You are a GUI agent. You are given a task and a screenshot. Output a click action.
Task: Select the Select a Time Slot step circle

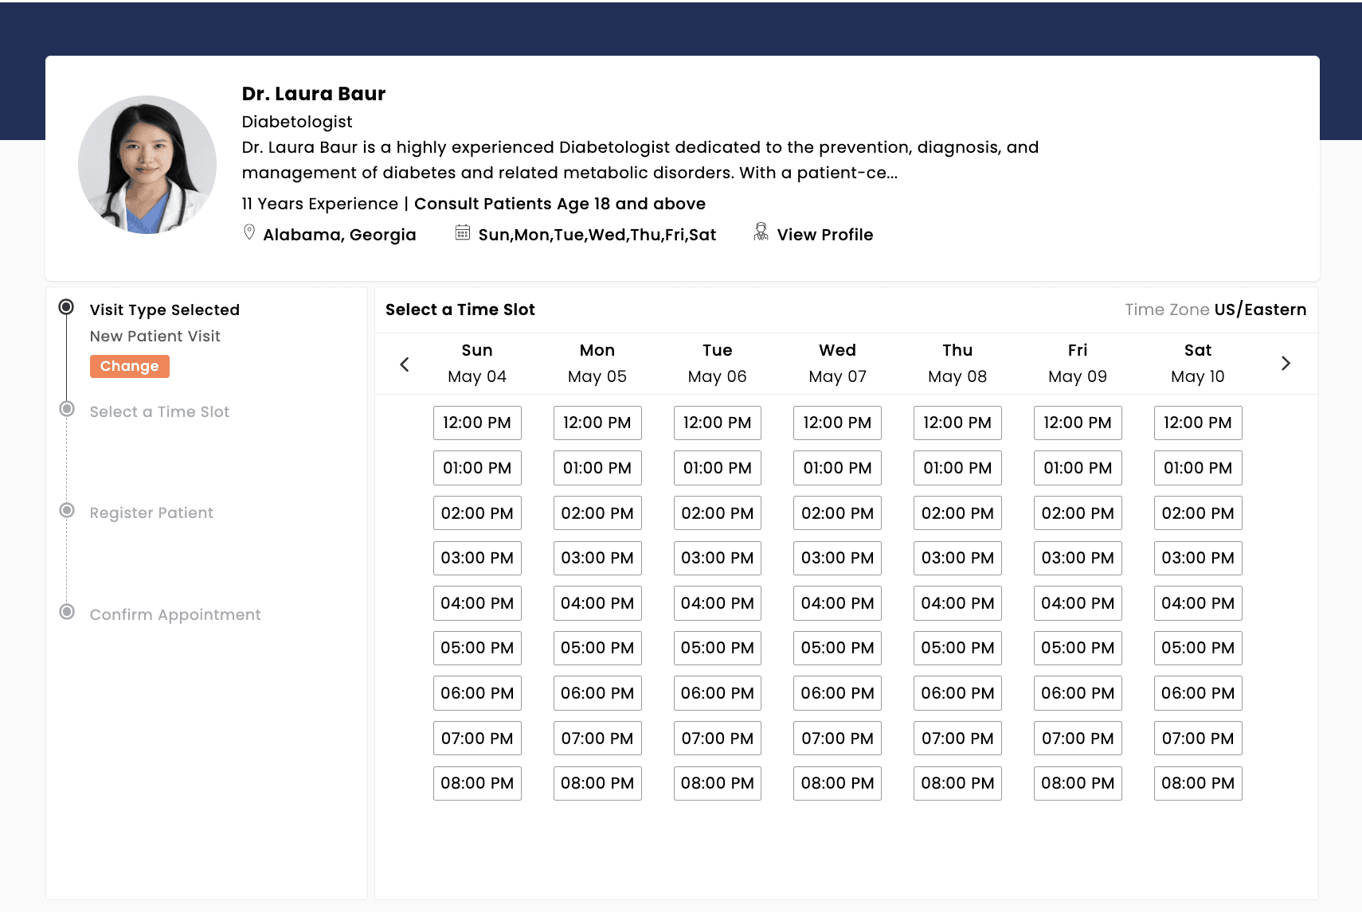(67, 411)
